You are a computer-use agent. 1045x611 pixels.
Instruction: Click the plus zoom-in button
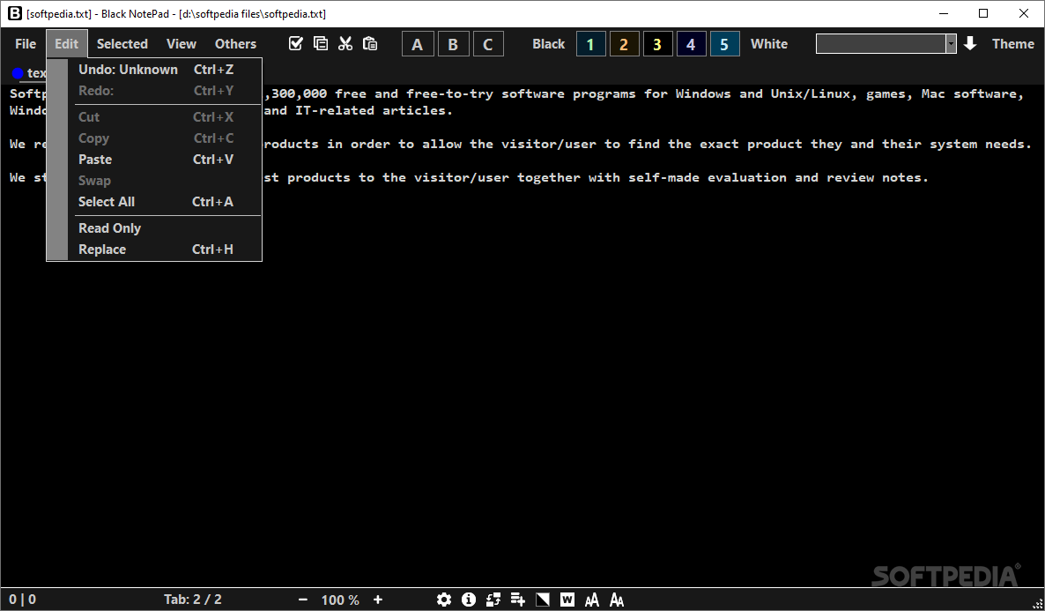[378, 600]
